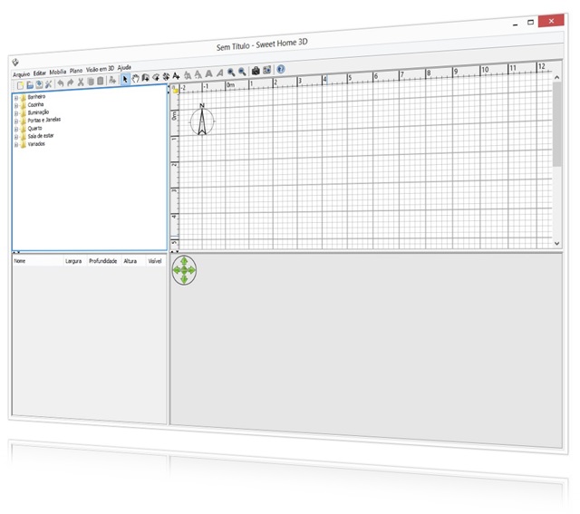Choose the Create dimensions tool
The width and height of the screenshot is (580, 514).
click(166, 76)
